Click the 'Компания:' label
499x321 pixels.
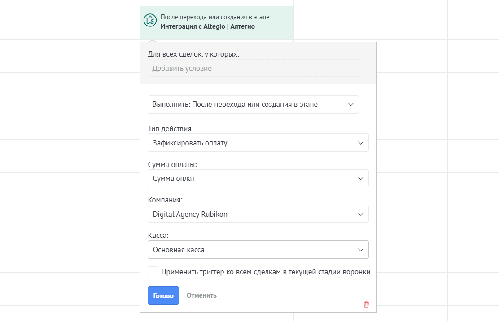click(x=165, y=200)
